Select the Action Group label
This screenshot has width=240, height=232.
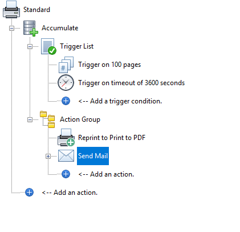(80, 119)
